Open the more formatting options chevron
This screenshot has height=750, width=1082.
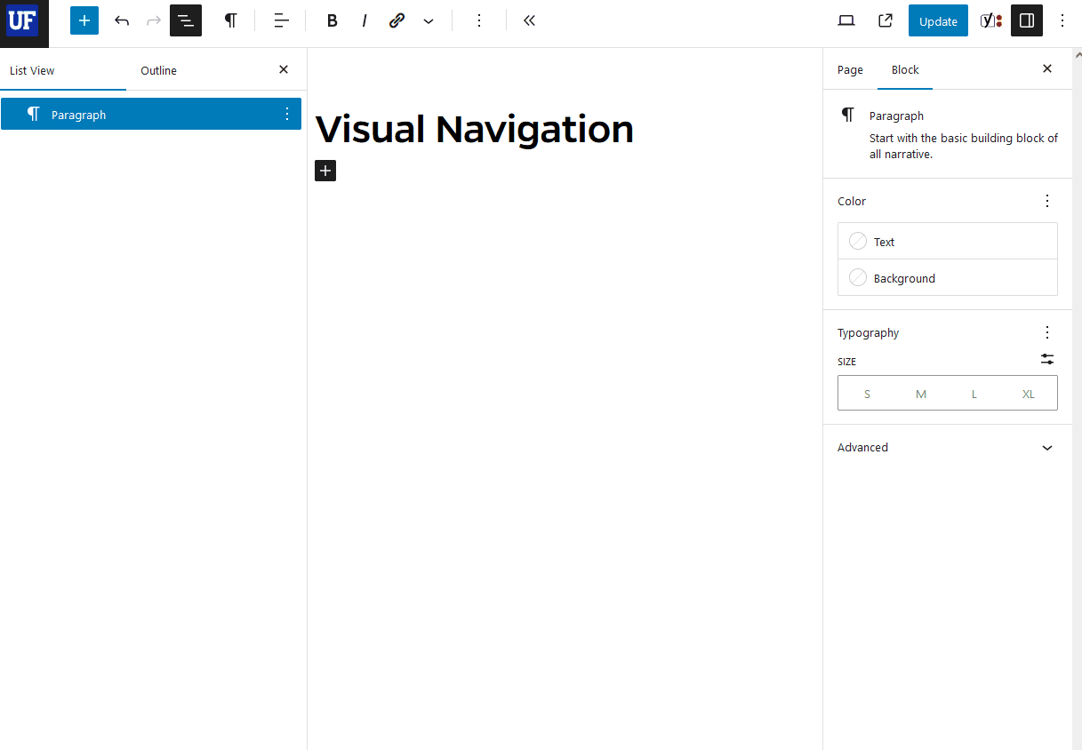[x=429, y=20]
